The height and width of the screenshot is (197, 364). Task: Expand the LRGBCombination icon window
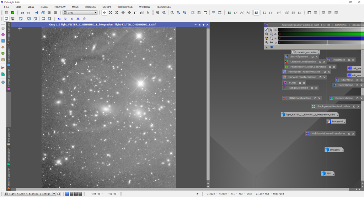[x=315, y=98]
